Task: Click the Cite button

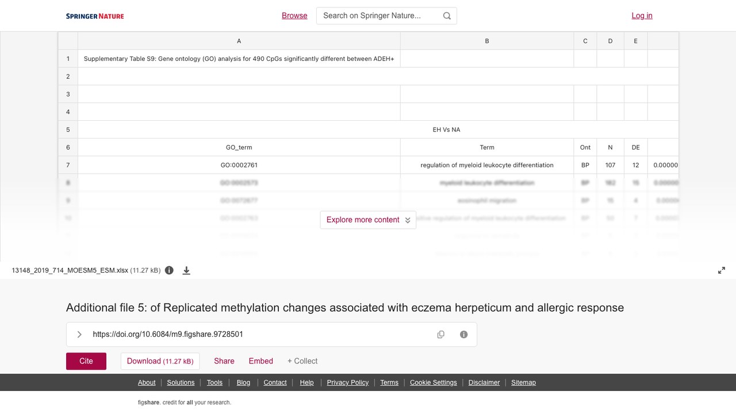Action: (86, 361)
